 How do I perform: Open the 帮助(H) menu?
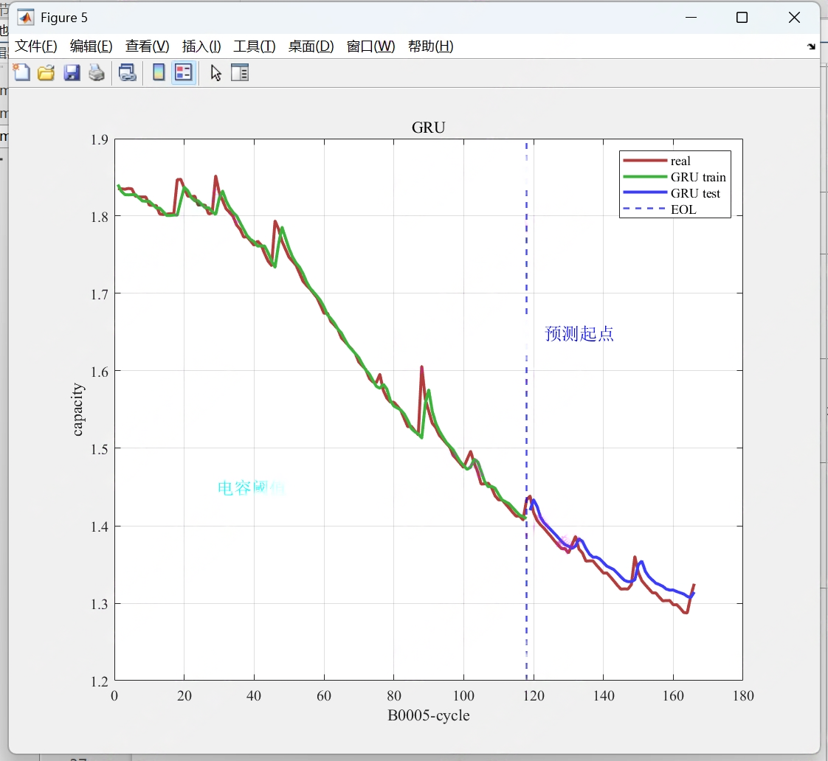point(431,46)
